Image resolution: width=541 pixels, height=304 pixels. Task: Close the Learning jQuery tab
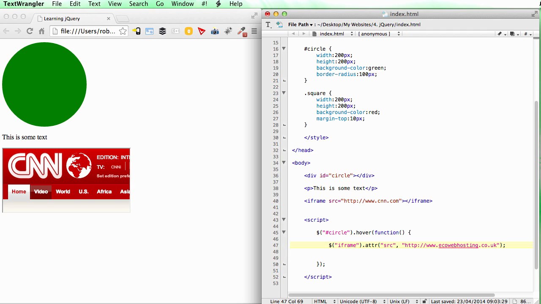pos(109,19)
